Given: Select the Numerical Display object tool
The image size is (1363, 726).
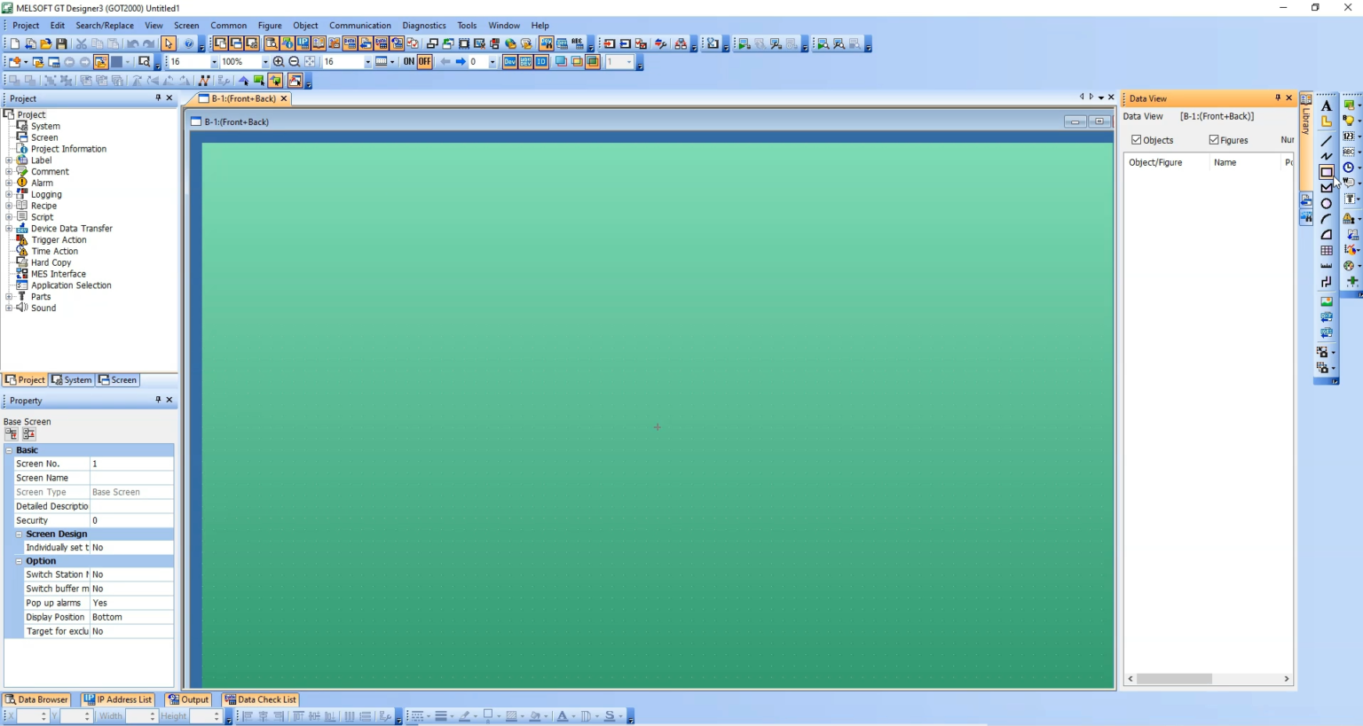Looking at the screenshot, I should [x=1349, y=135].
